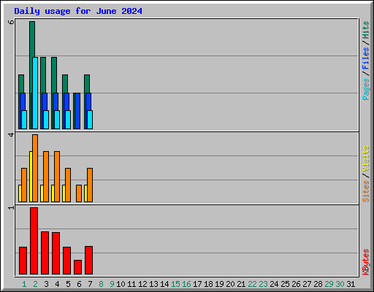Click the orange 'Sites' legend label
The width and height of the screenshot is (374, 292).
coord(366,191)
